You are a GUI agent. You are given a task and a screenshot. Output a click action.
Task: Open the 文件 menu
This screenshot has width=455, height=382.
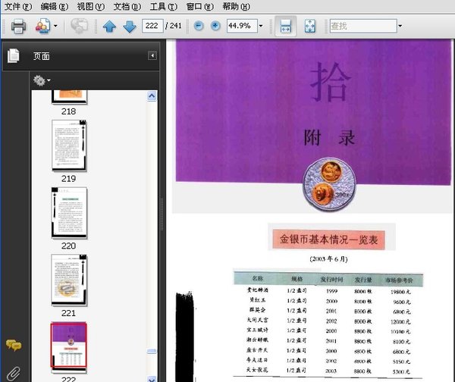click(18, 6)
